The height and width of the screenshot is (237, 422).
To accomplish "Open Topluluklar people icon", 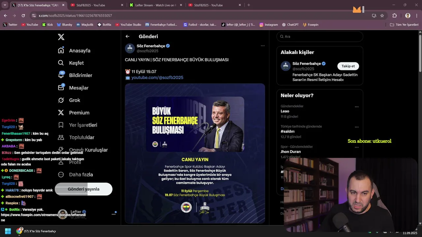I will click(61, 137).
